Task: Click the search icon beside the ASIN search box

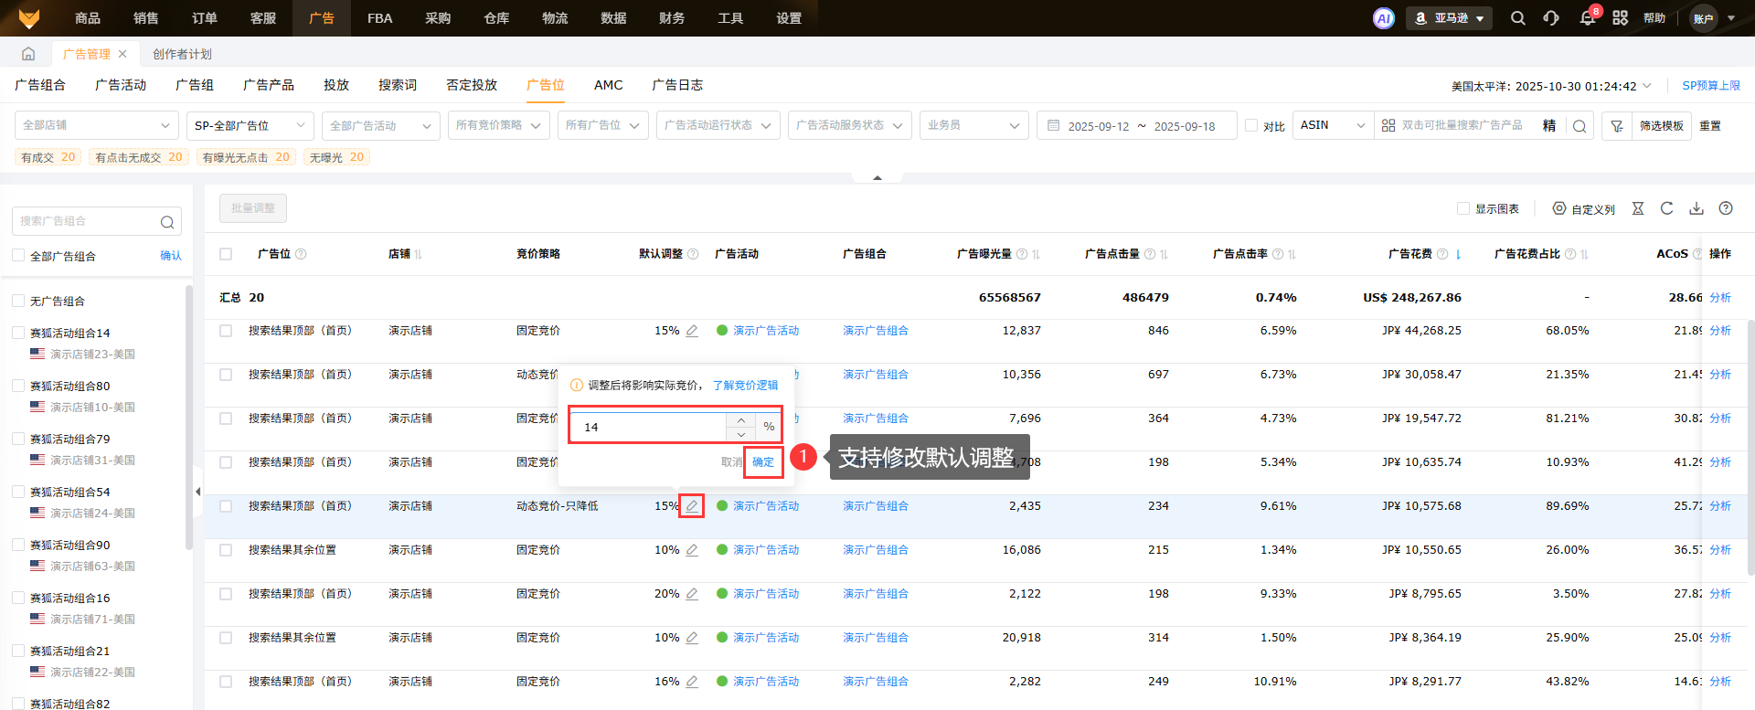Action: coord(1579,126)
